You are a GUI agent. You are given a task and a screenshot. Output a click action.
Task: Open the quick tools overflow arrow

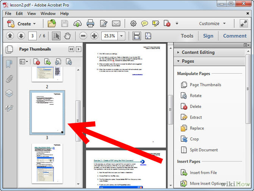tap(177, 24)
